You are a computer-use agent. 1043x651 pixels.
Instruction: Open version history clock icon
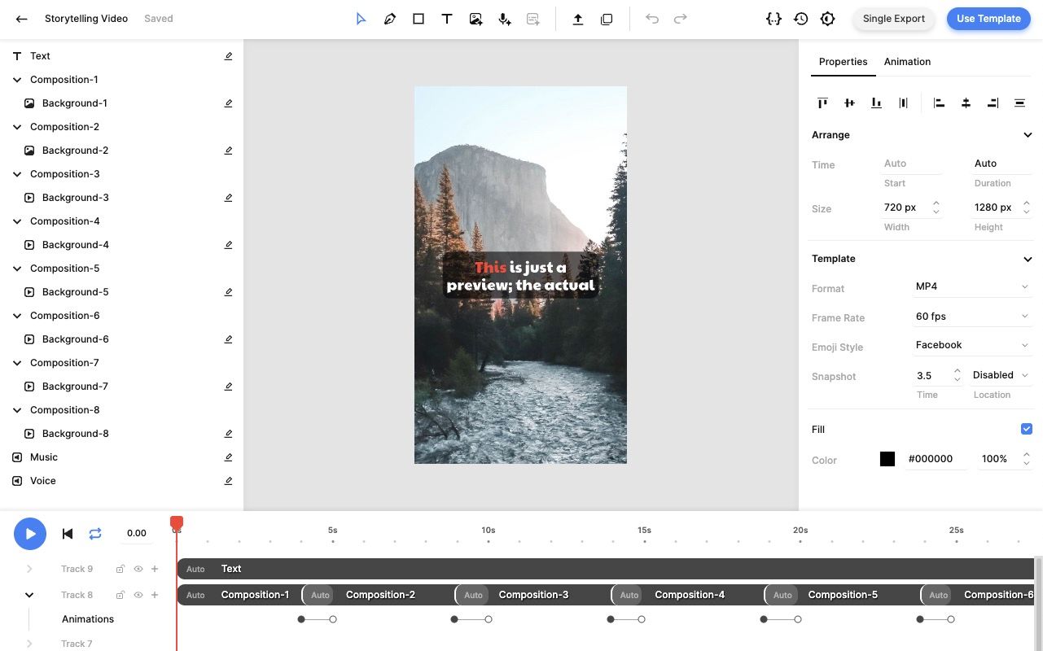tap(801, 19)
